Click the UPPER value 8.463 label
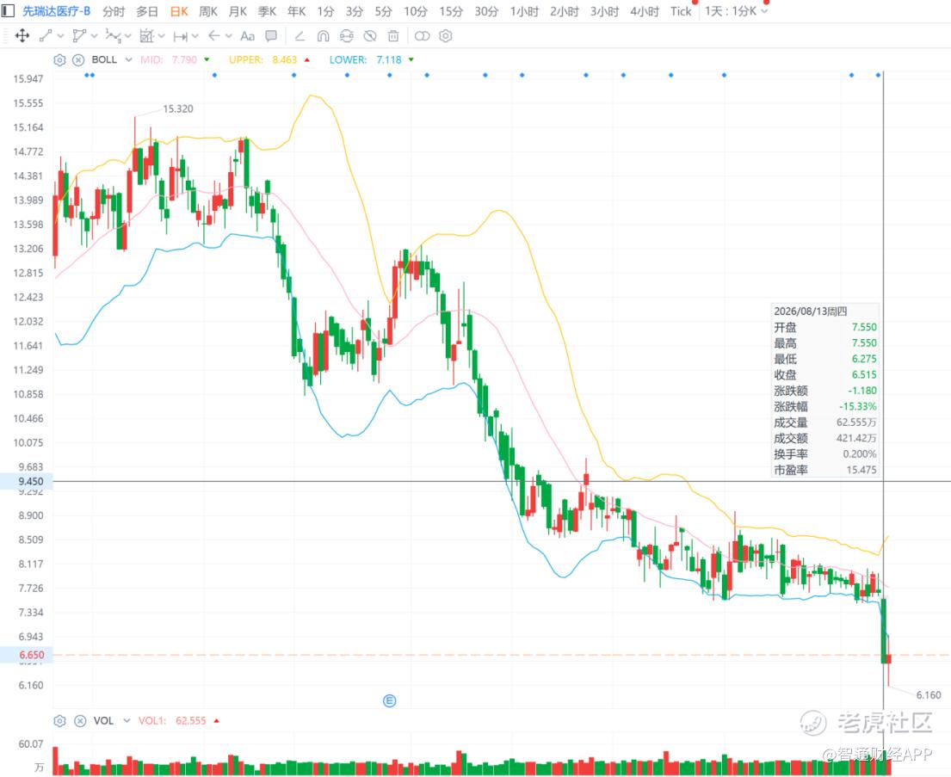Screen dimensions: 951x777 (x=285, y=59)
